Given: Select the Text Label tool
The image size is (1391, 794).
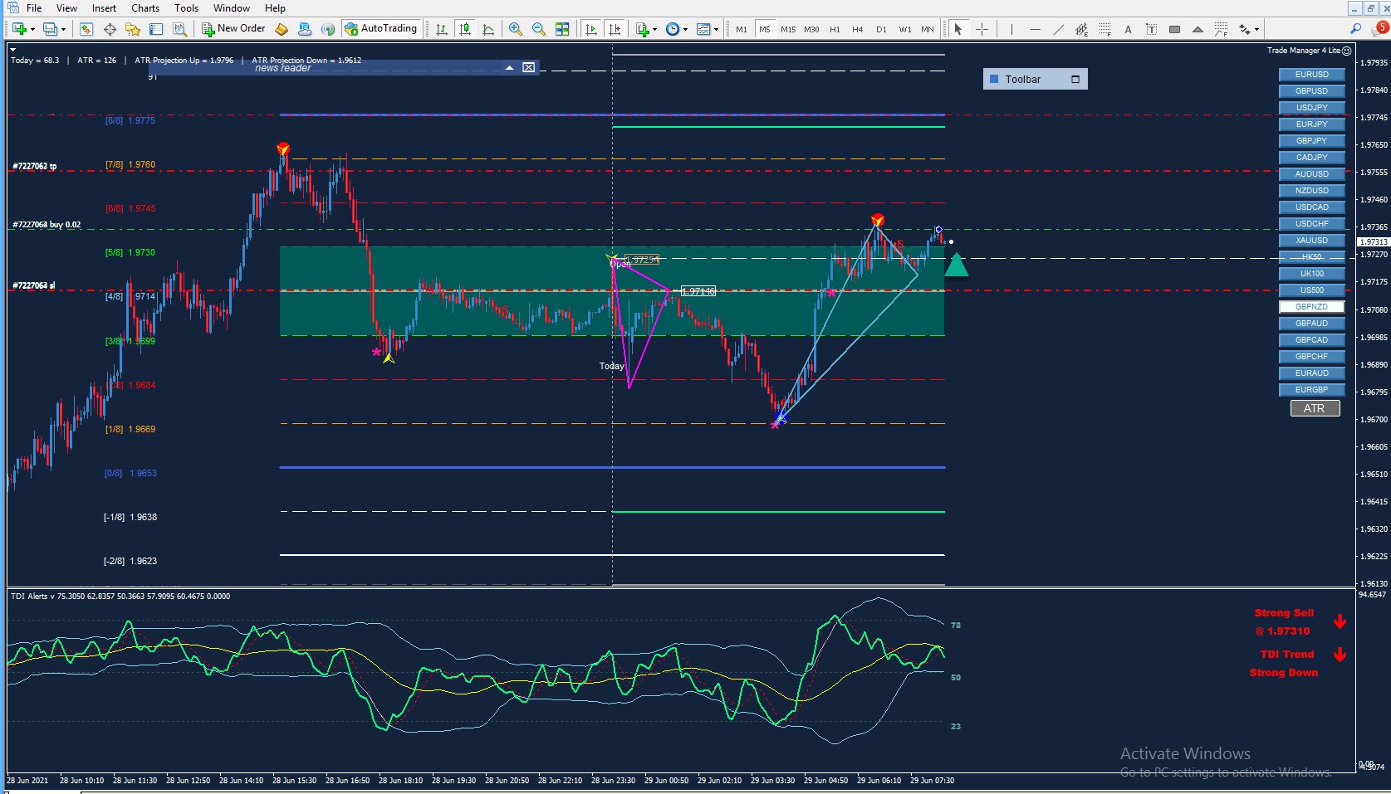Looking at the screenshot, I should (1151, 29).
